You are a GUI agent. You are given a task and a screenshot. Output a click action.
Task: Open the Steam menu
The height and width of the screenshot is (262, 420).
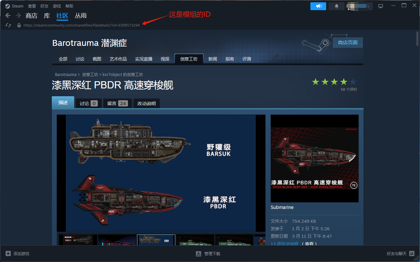coord(18,6)
